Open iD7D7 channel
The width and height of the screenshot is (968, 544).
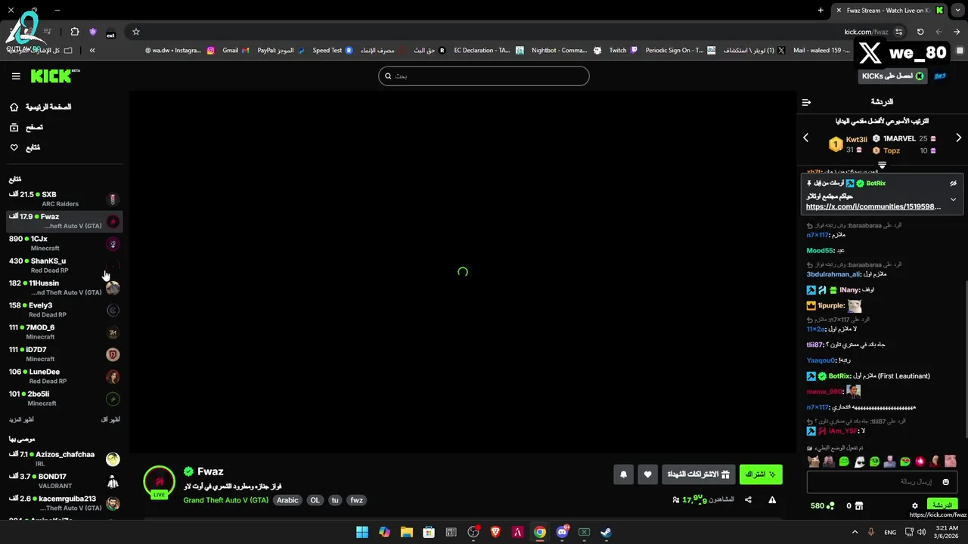coord(64,354)
